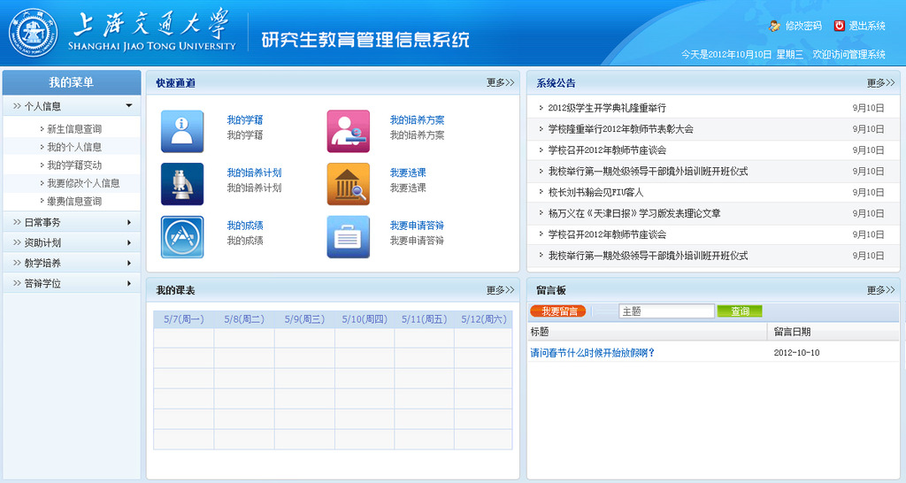Open the blue 我的培养计划 link
Viewport: 906px width, 483px height.
pos(254,172)
